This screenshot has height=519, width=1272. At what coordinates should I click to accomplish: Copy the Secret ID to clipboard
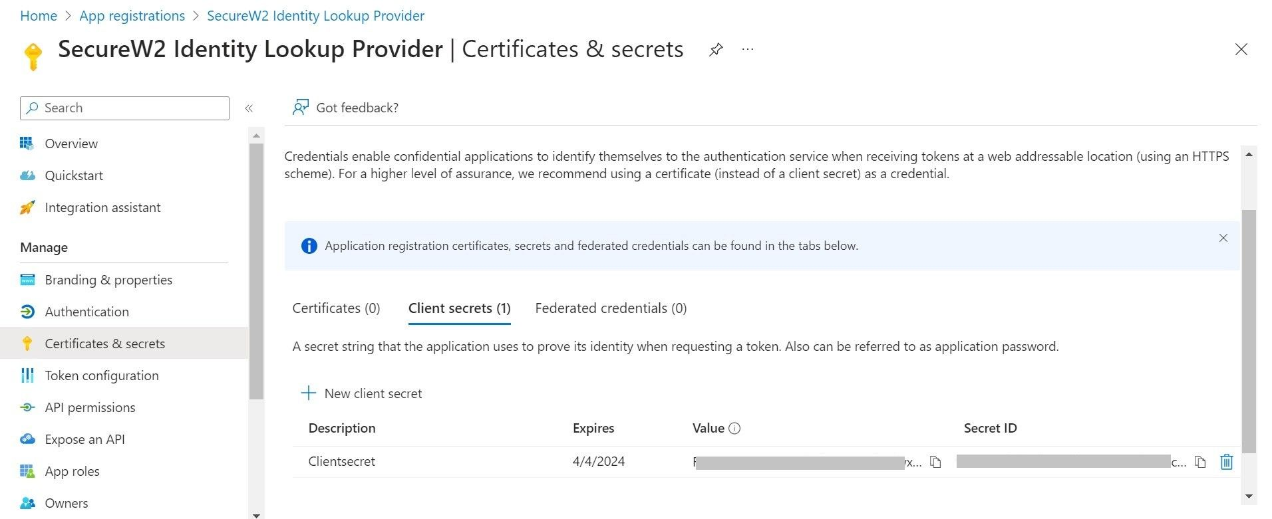point(1200,462)
